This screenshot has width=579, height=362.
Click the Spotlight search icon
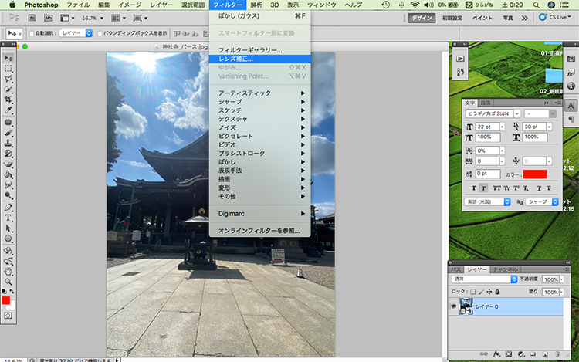(x=537, y=5)
